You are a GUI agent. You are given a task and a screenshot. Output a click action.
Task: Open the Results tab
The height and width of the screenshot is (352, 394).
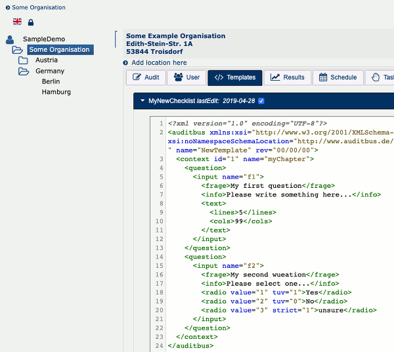pyautogui.click(x=288, y=77)
